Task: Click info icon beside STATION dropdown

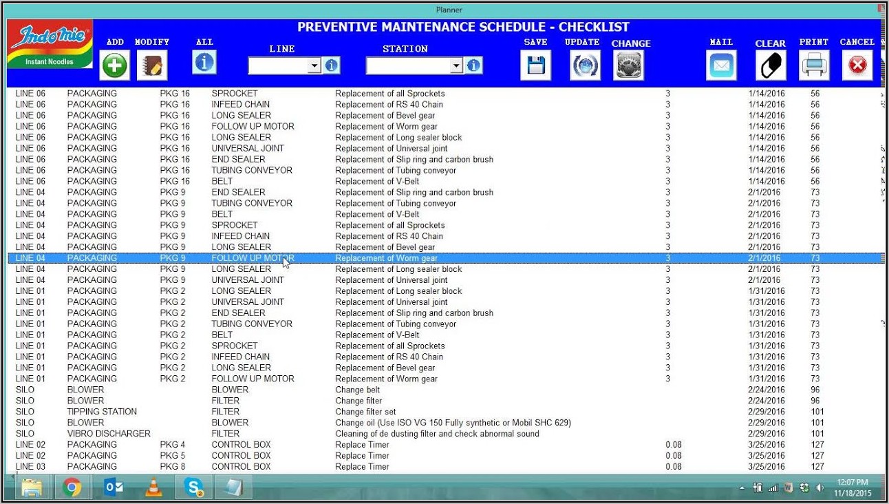Action: click(473, 65)
